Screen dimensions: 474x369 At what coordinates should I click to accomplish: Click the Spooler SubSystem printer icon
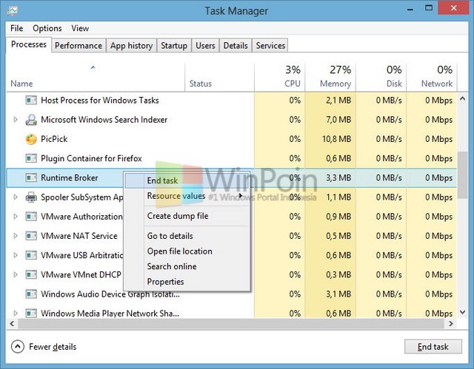click(x=31, y=197)
